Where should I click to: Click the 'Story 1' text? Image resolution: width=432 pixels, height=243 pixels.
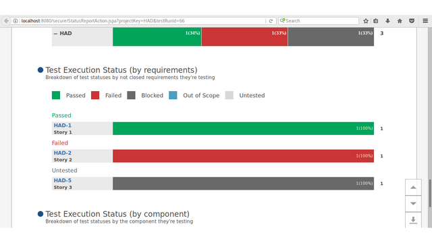point(63,132)
